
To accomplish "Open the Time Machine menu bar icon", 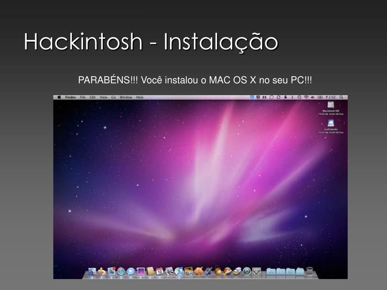I will click(x=299, y=97).
